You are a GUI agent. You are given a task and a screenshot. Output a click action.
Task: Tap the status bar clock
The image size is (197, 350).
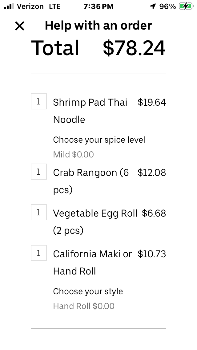[98, 6]
